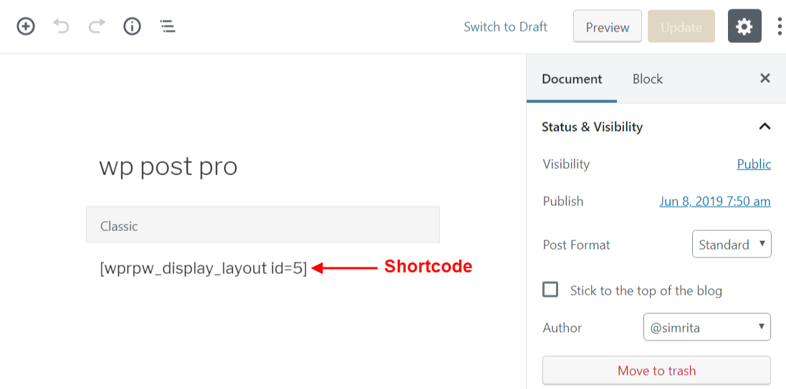
Task: Click the [wprpw_display_layout id=5] shortcode text
Action: point(203,268)
